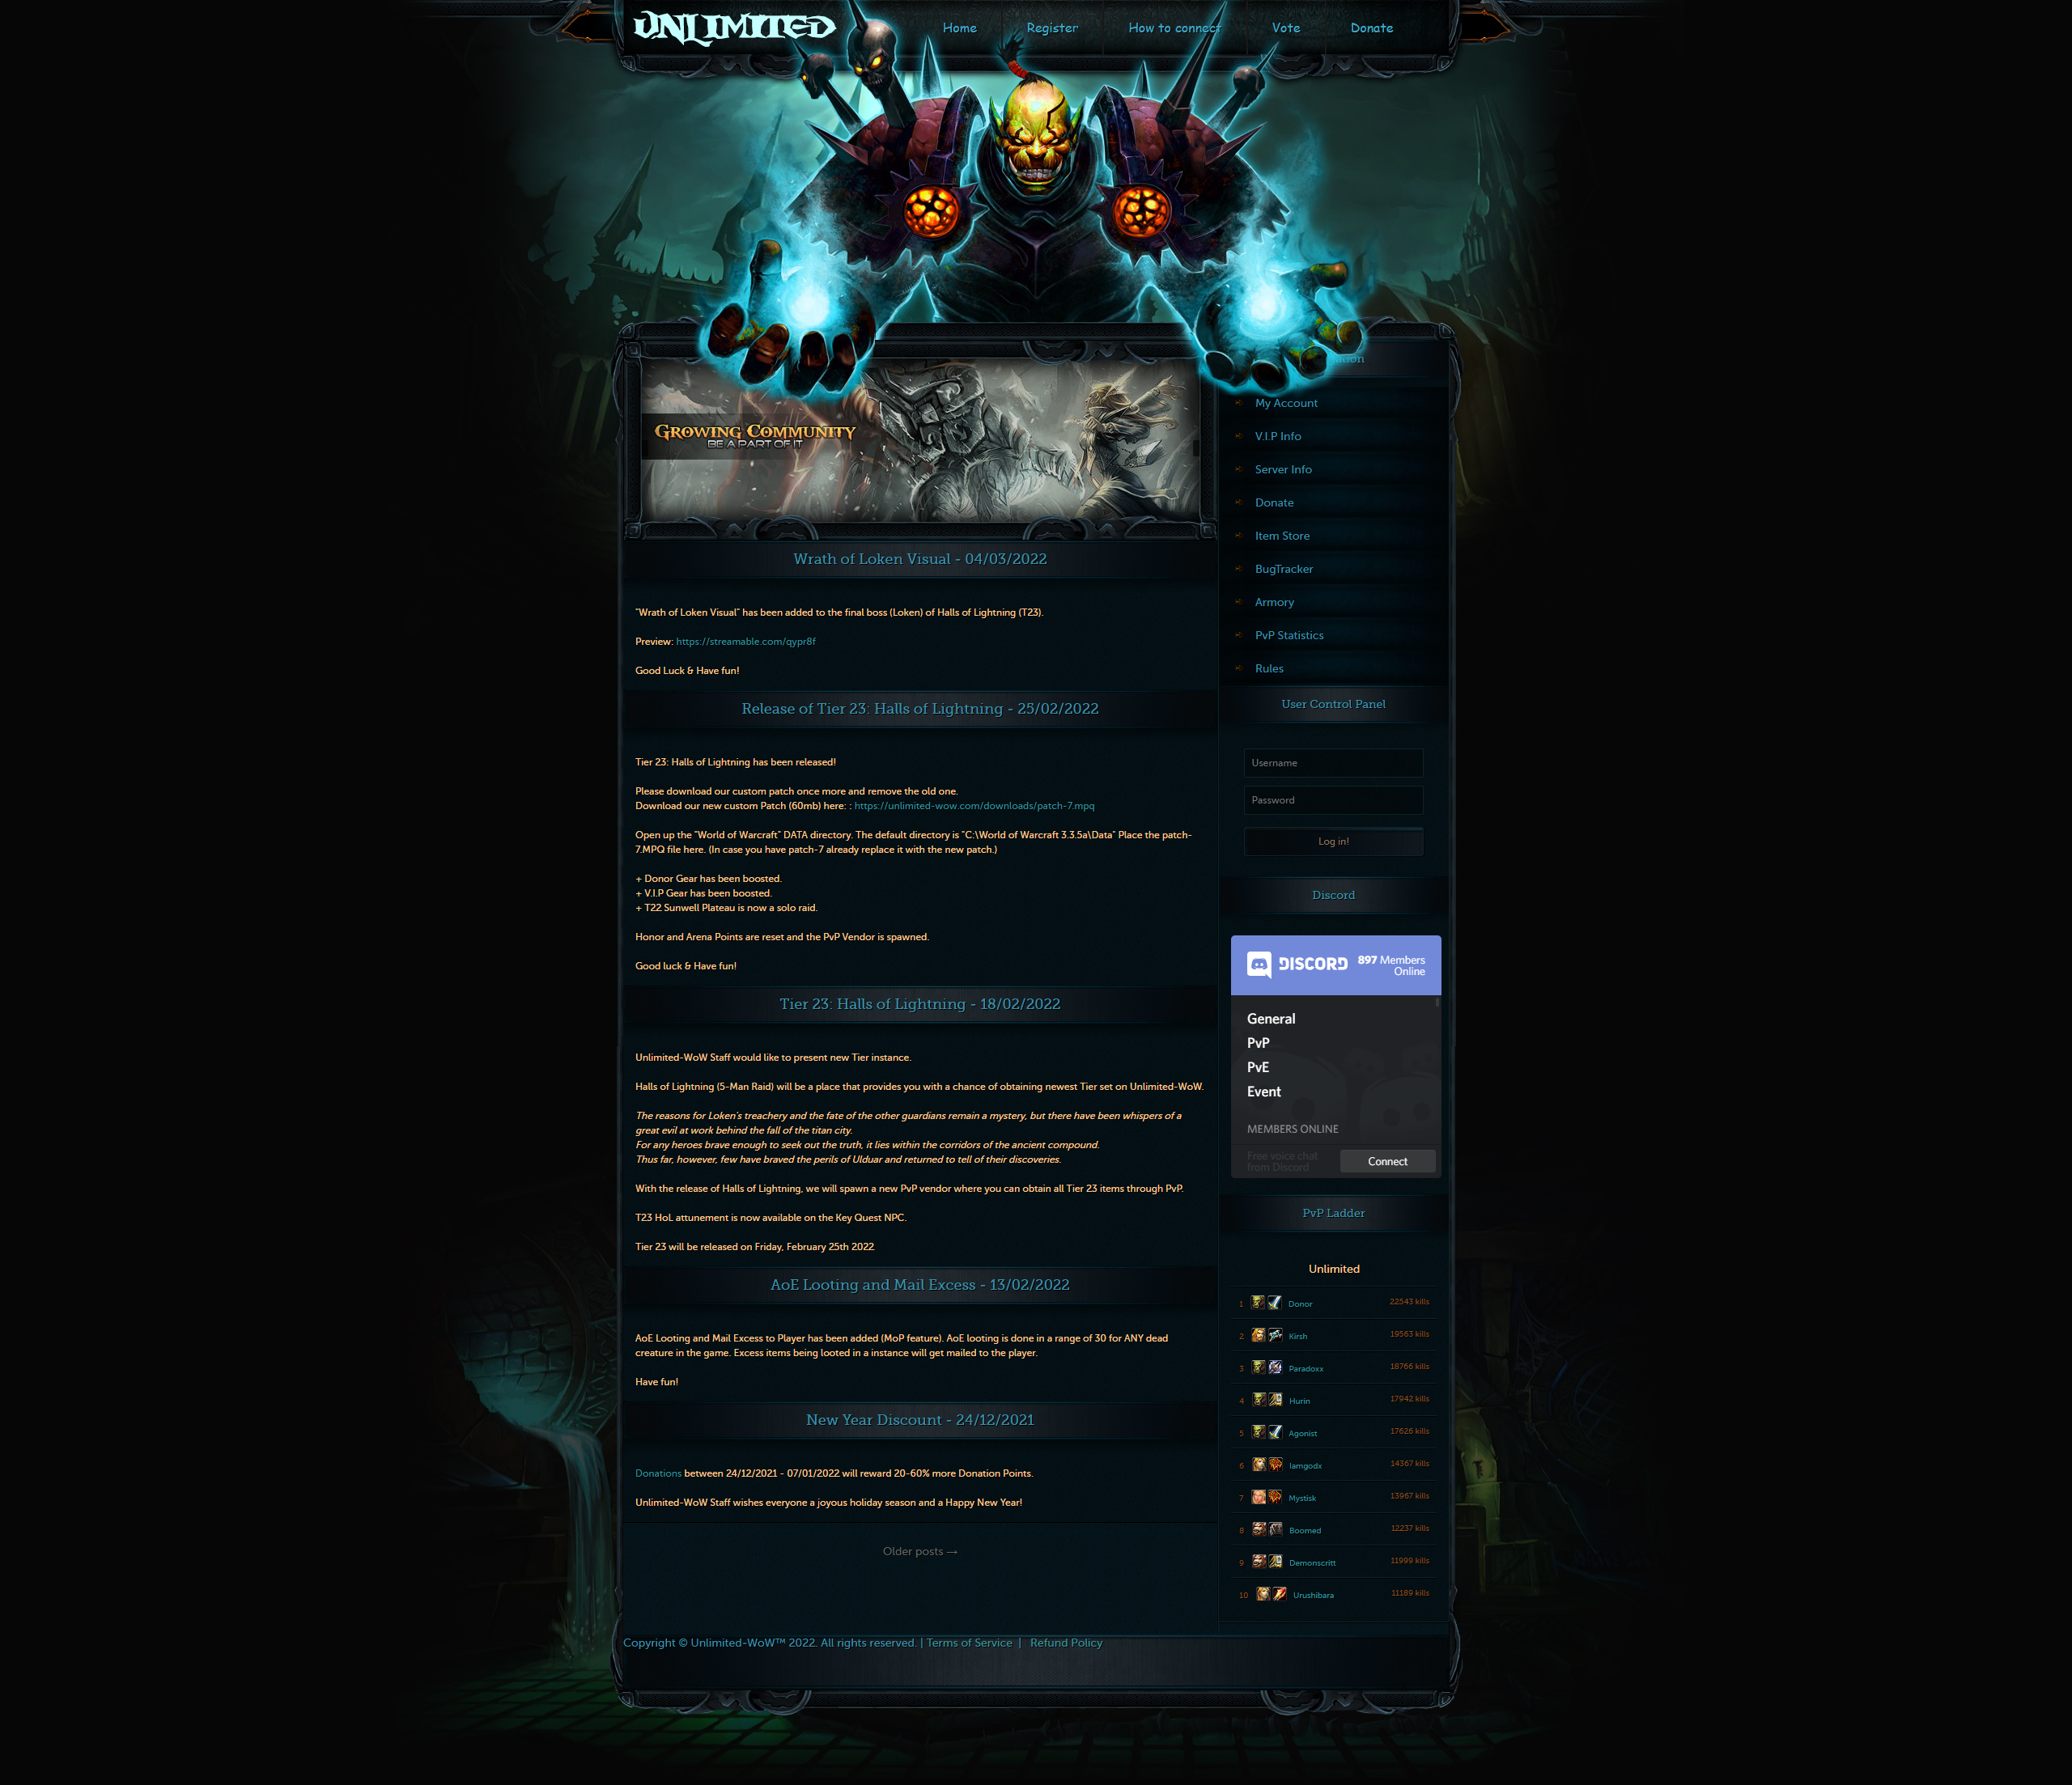Open Terms of Service in footer
The image size is (2072, 1785).
(969, 1642)
